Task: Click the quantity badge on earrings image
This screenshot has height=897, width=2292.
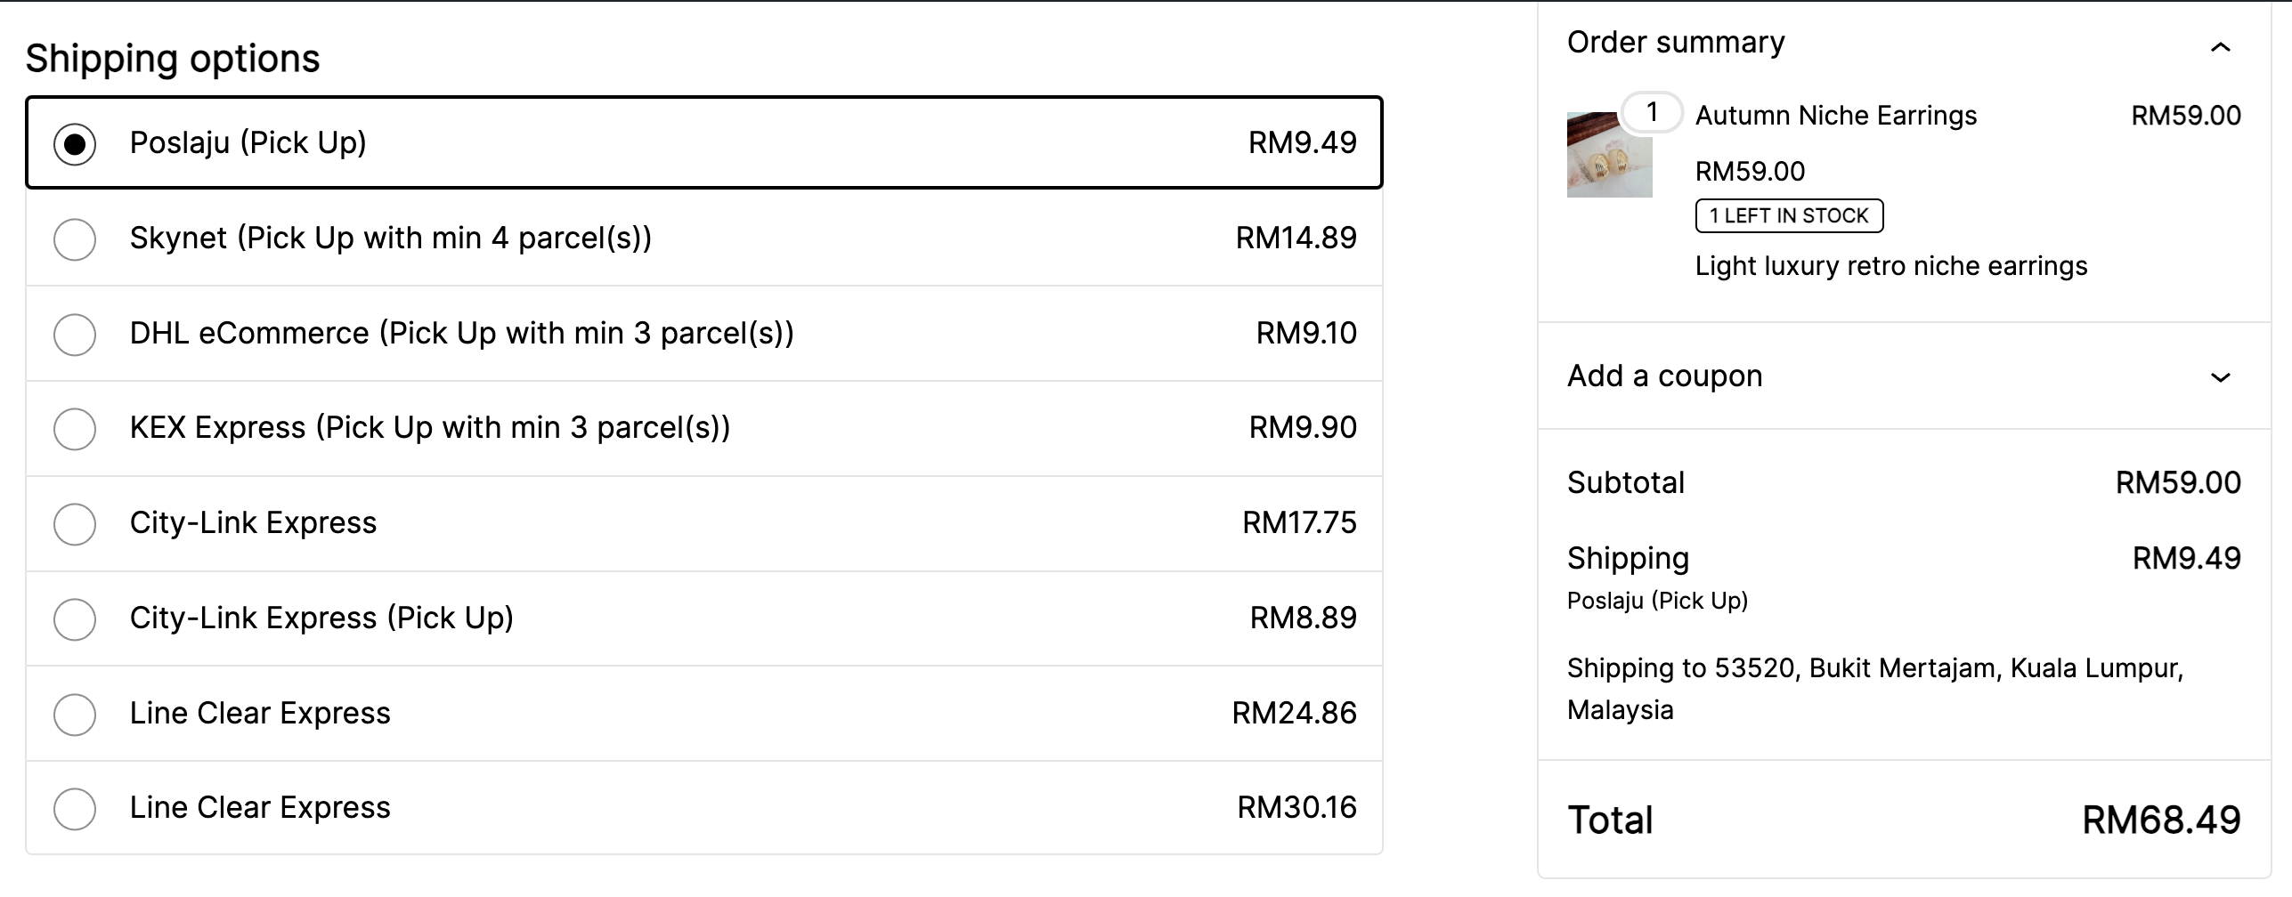Action: point(1652,112)
